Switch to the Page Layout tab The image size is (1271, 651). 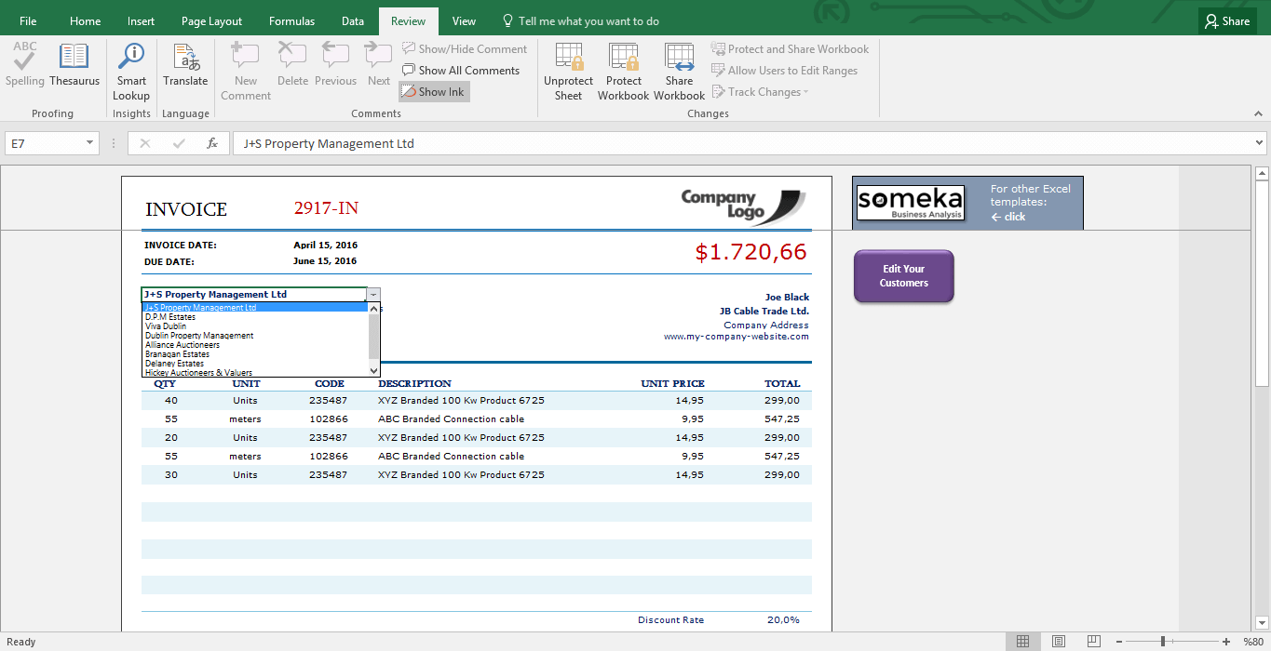tap(211, 21)
